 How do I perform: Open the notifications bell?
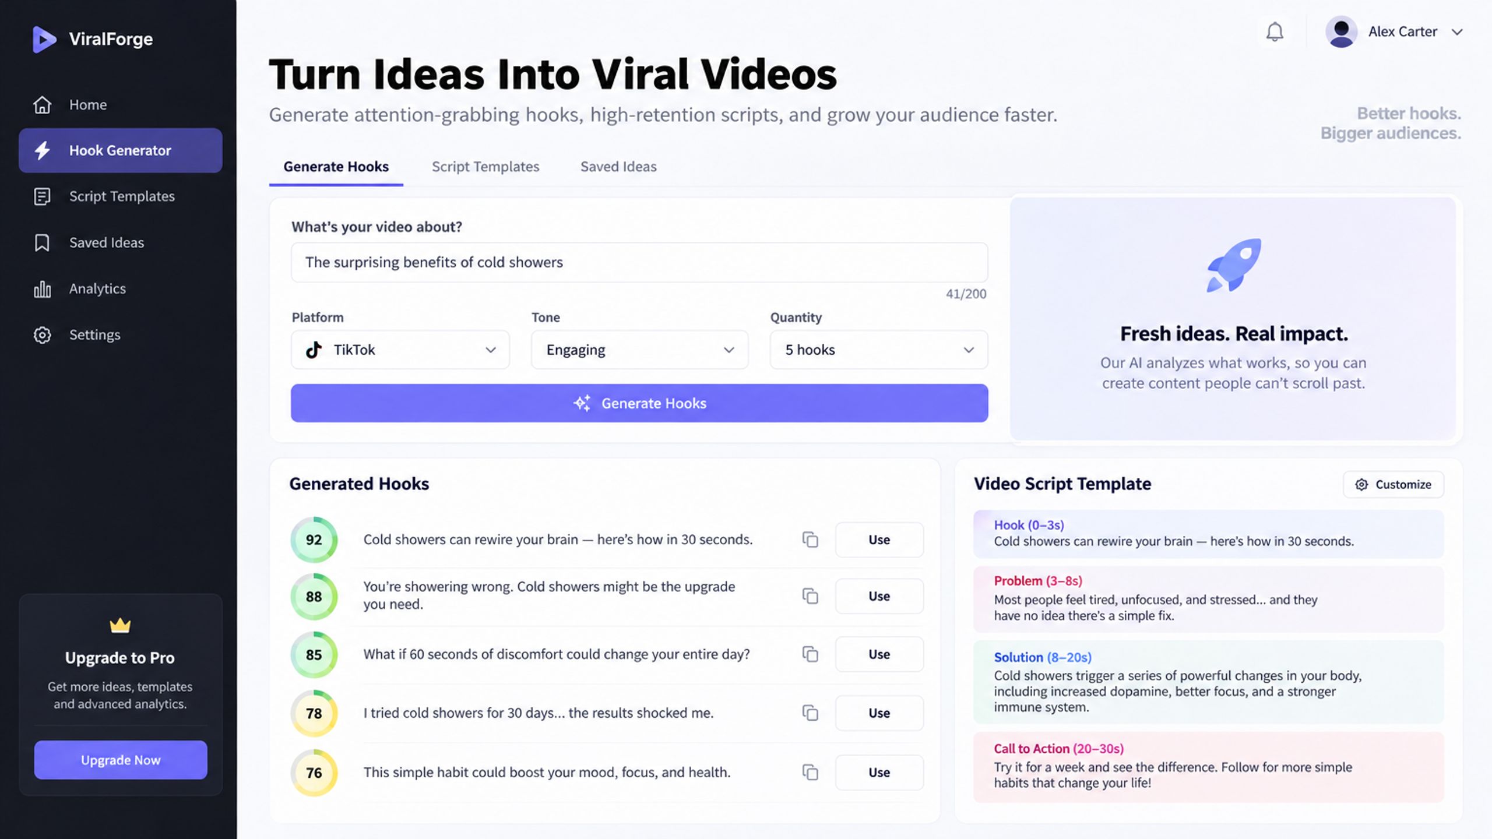pyautogui.click(x=1275, y=31)
